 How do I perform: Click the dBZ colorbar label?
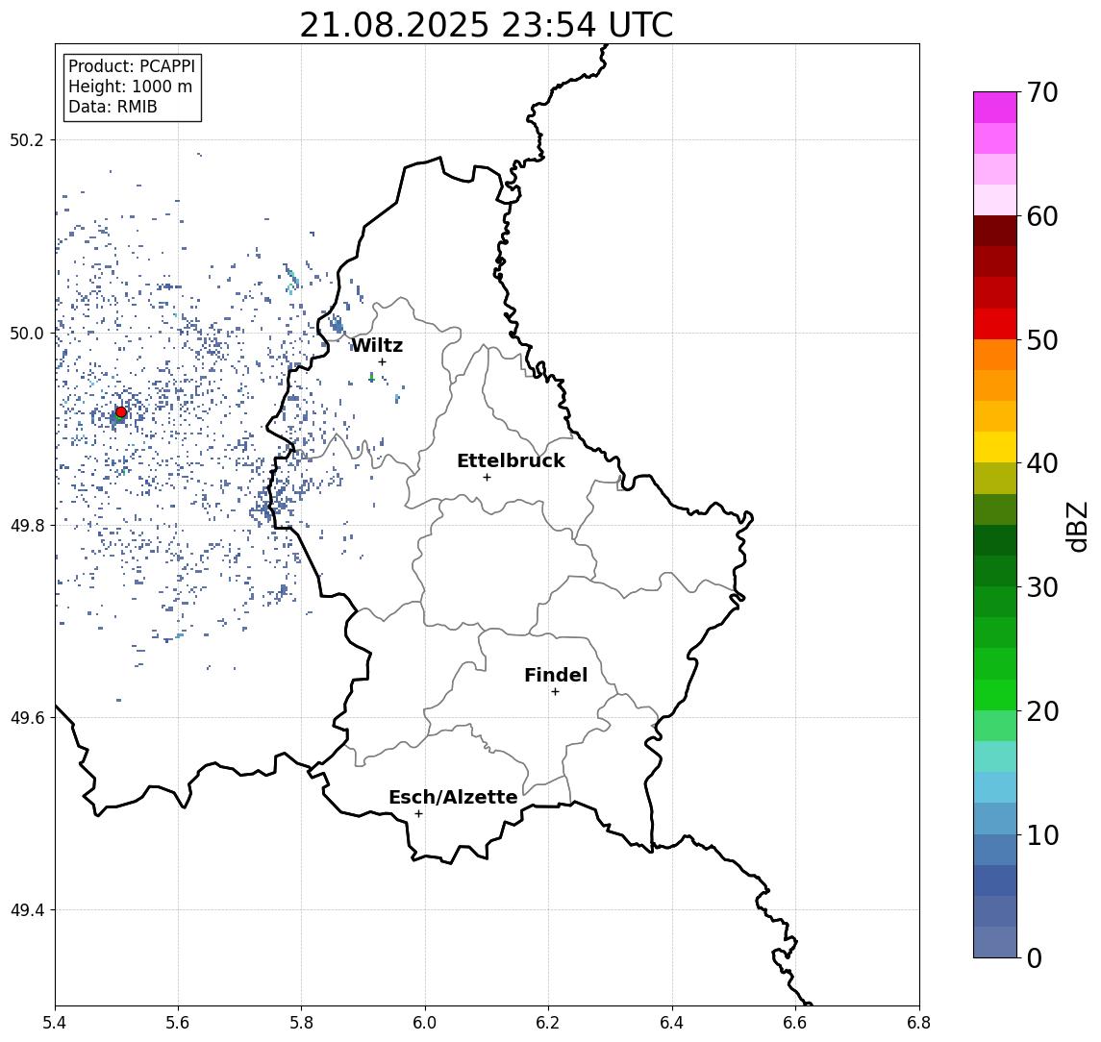[x=1077, y=527]
